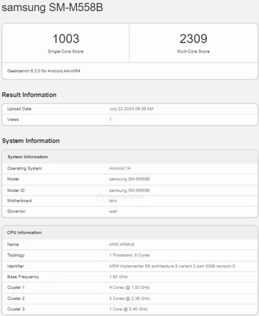The image size is (259, 316).
Task: Click the CPU Name label
Action: tap(13, 244)
